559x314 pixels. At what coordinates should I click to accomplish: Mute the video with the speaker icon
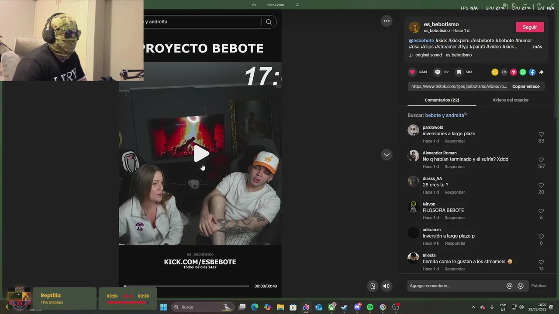pyautogui.click(x=386, y=286)
